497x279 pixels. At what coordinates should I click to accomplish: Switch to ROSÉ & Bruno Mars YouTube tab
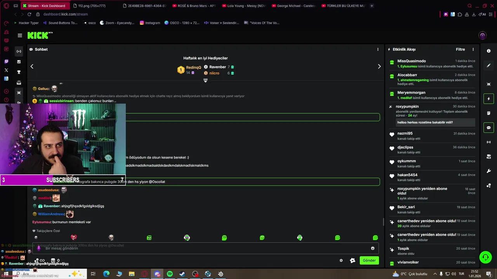tap(194, 6)
